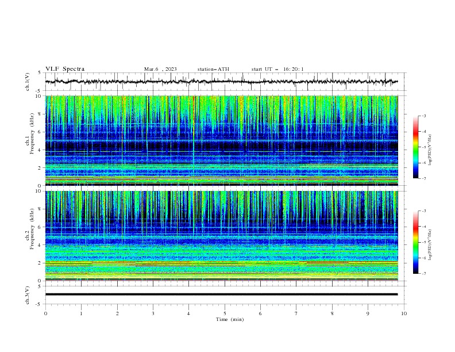Click the 'start UT = 16:20:1' text
The width and height of the screenshot is (455, 352).
277,69
